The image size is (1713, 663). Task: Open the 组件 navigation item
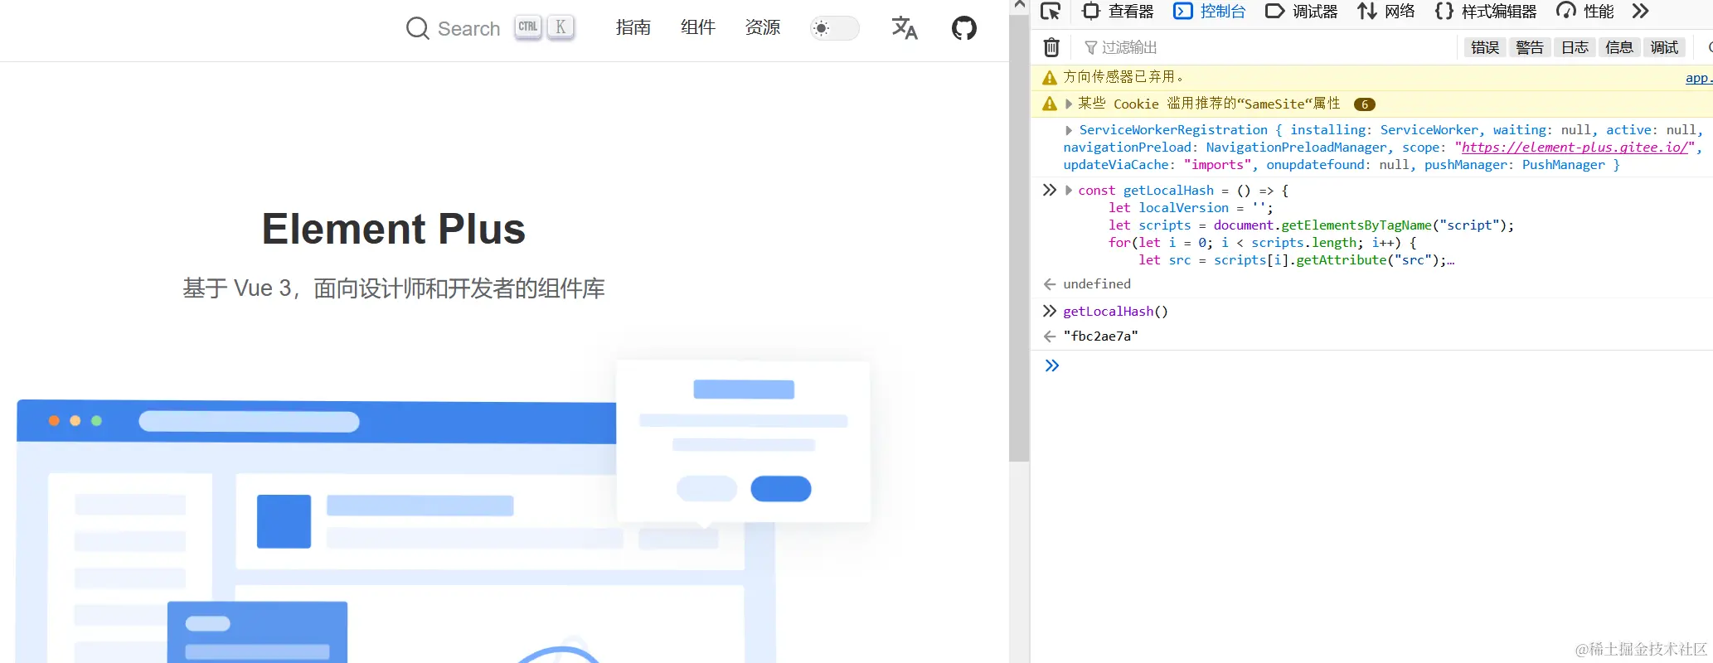tap(697, 27)
